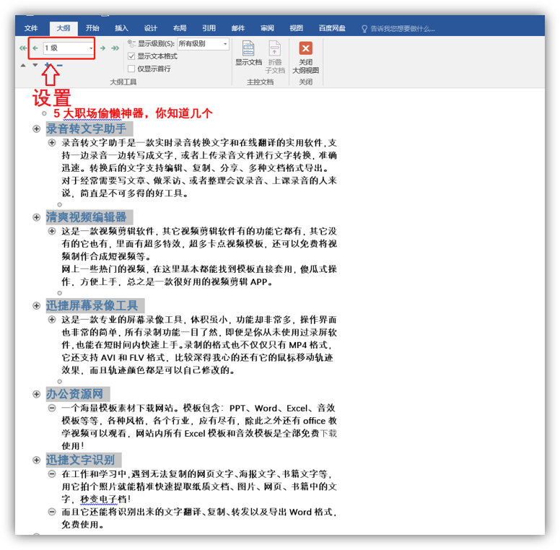Expand the 迅捷屏幕录像工具 heading plus symbol
This screenshot has width=560, height=550.
point(36,305)
